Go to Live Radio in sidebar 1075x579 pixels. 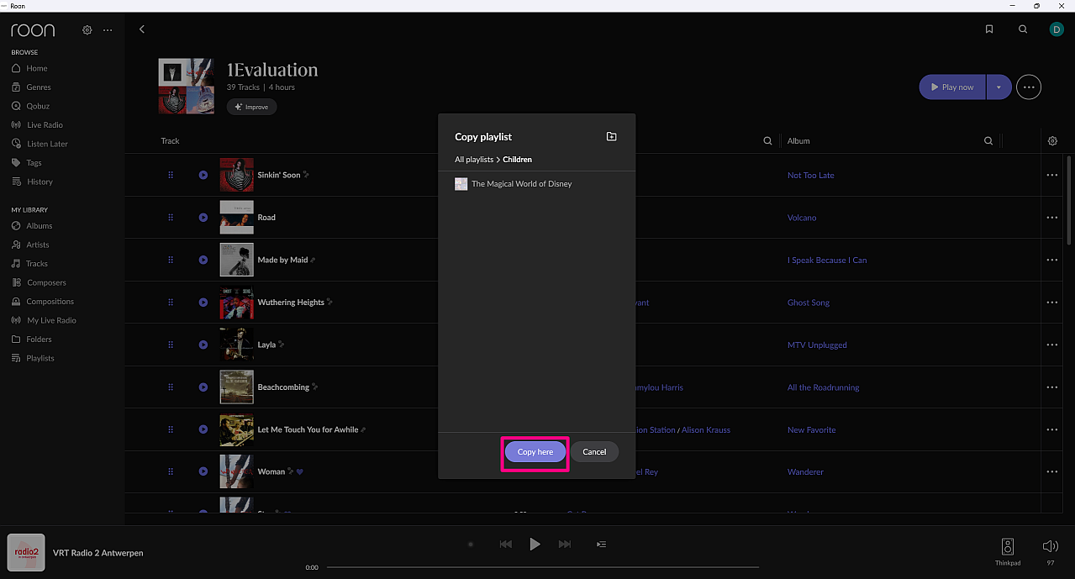coord(45,125)
